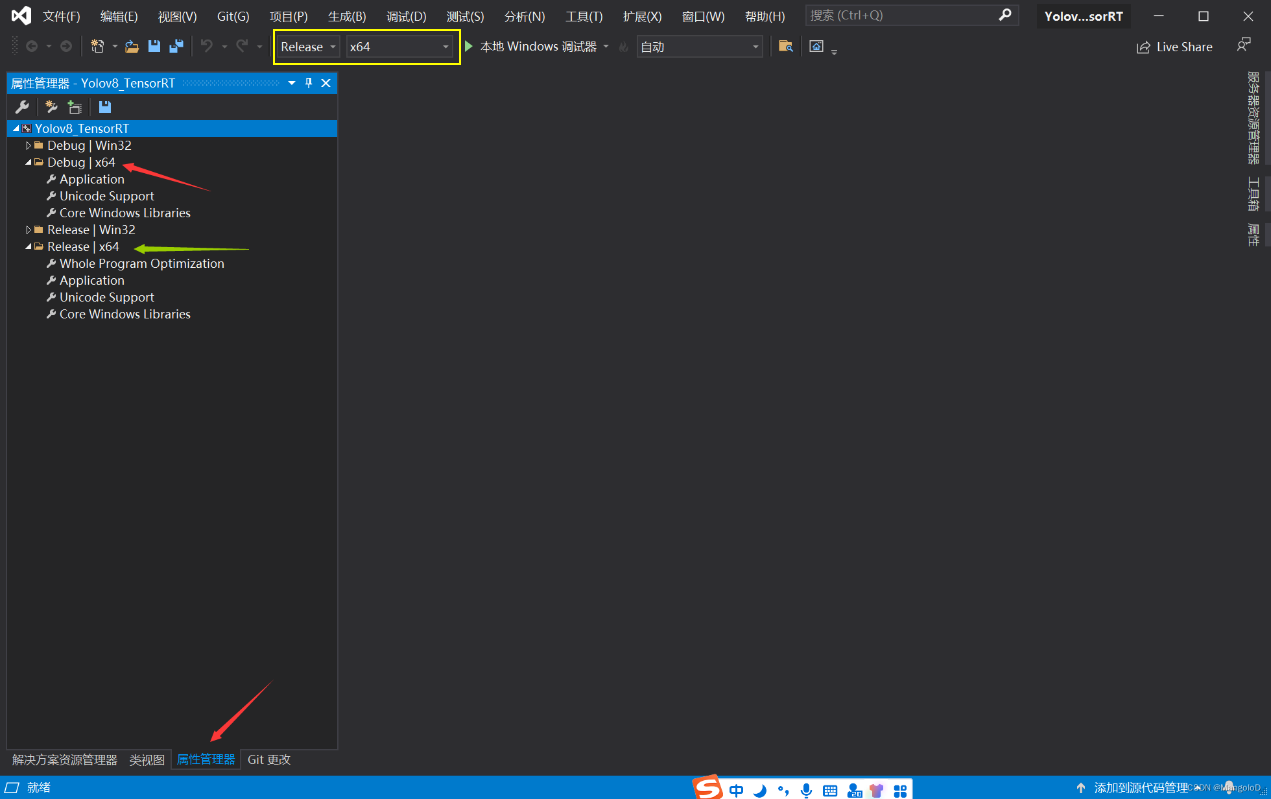Image resolution: width=1271 pixels, height=799 pixels.
Task: Switch to the 解决方案资源管理器 tab
Action: (x=65, y=759)
